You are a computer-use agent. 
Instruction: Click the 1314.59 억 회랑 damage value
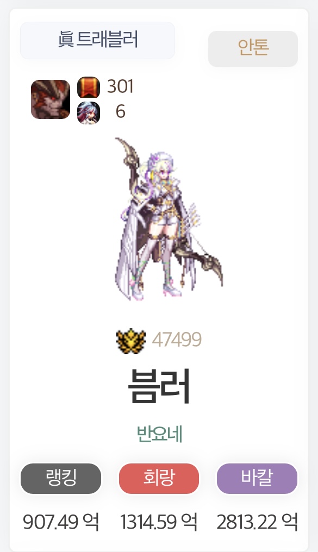tap(159, 522)
